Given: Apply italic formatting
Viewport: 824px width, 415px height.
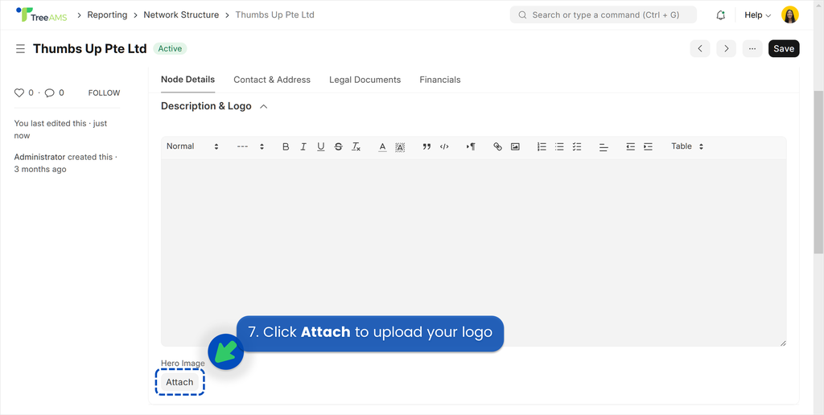Looking at the screenshot, I should [303, 146].
